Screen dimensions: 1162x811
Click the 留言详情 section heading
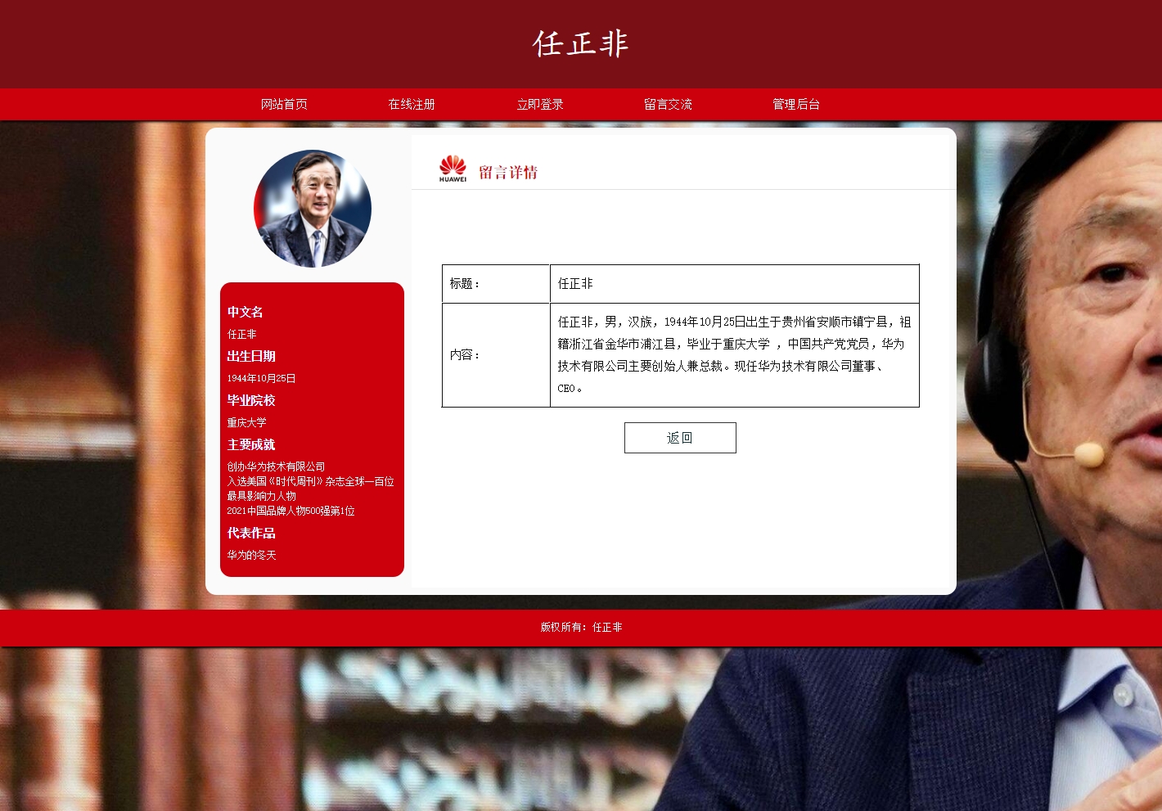tap(508, 173)
